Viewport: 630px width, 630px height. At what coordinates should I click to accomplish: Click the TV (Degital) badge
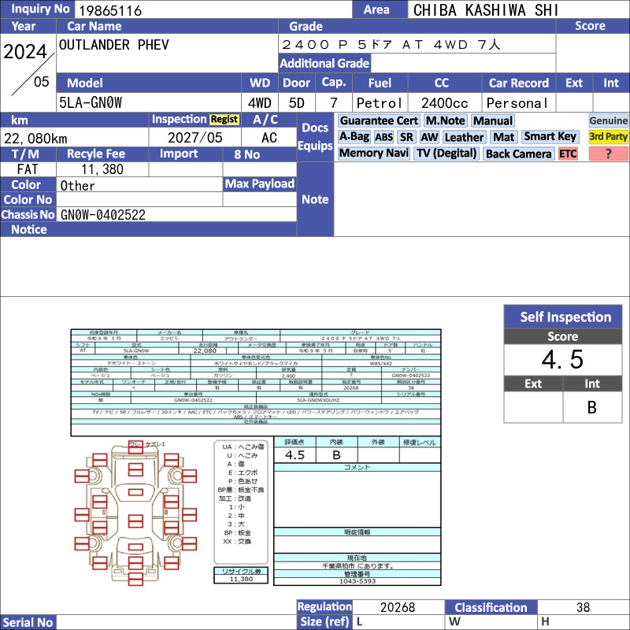pos(447,154)
